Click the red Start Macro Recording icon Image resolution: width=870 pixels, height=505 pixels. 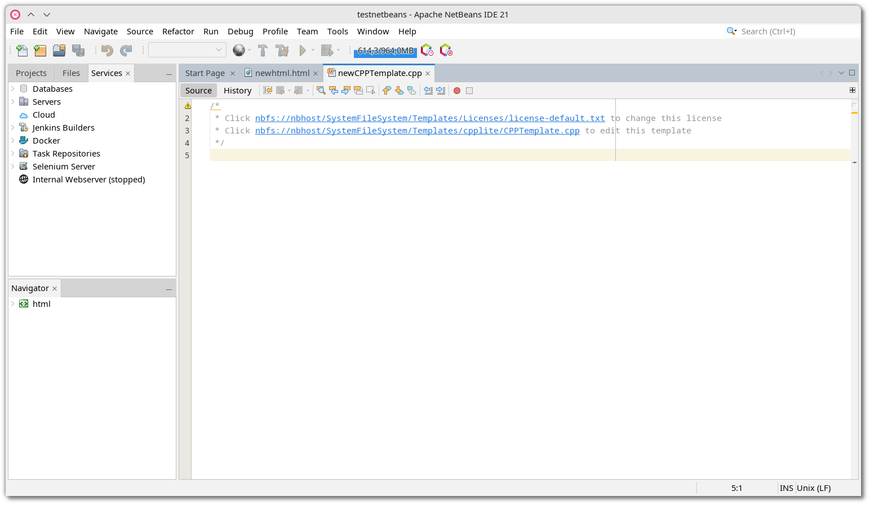[x=457, y=91]
